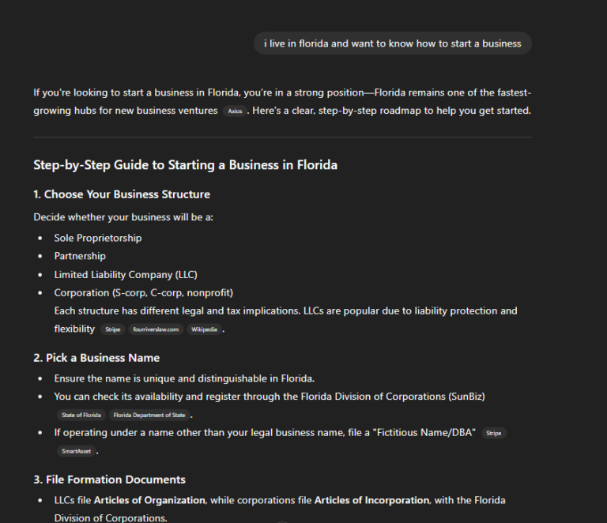Open the Florida Department of State citation
This screenshot has height=523, width=607.
click(149, 415)
